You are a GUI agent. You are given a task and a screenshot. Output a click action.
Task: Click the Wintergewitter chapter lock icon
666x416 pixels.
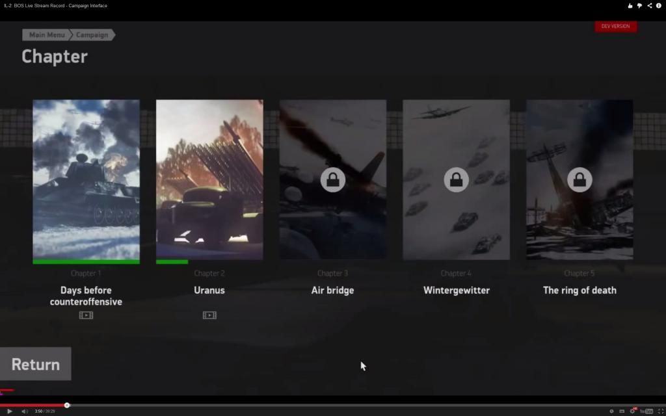pyautogui.click(x=456, y=180)
